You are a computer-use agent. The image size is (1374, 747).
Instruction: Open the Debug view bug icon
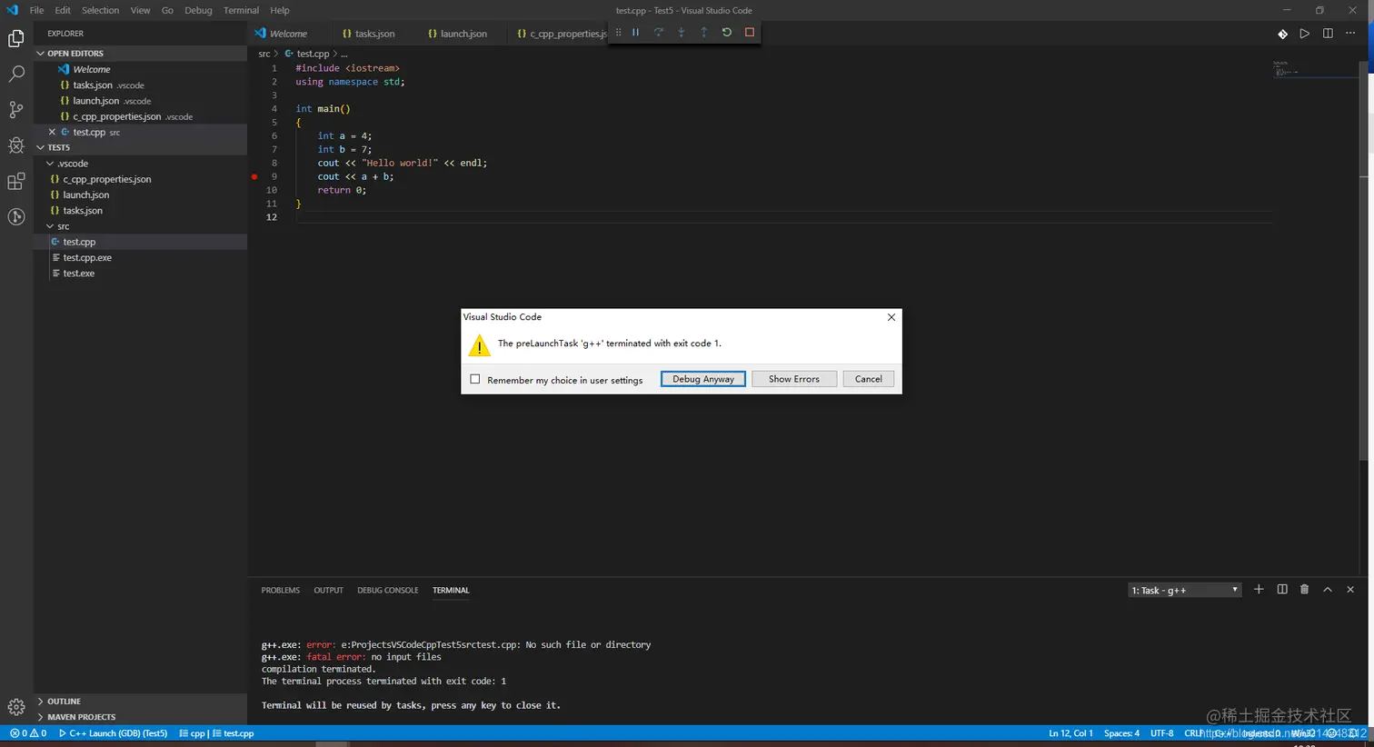(x=16, y=145)
